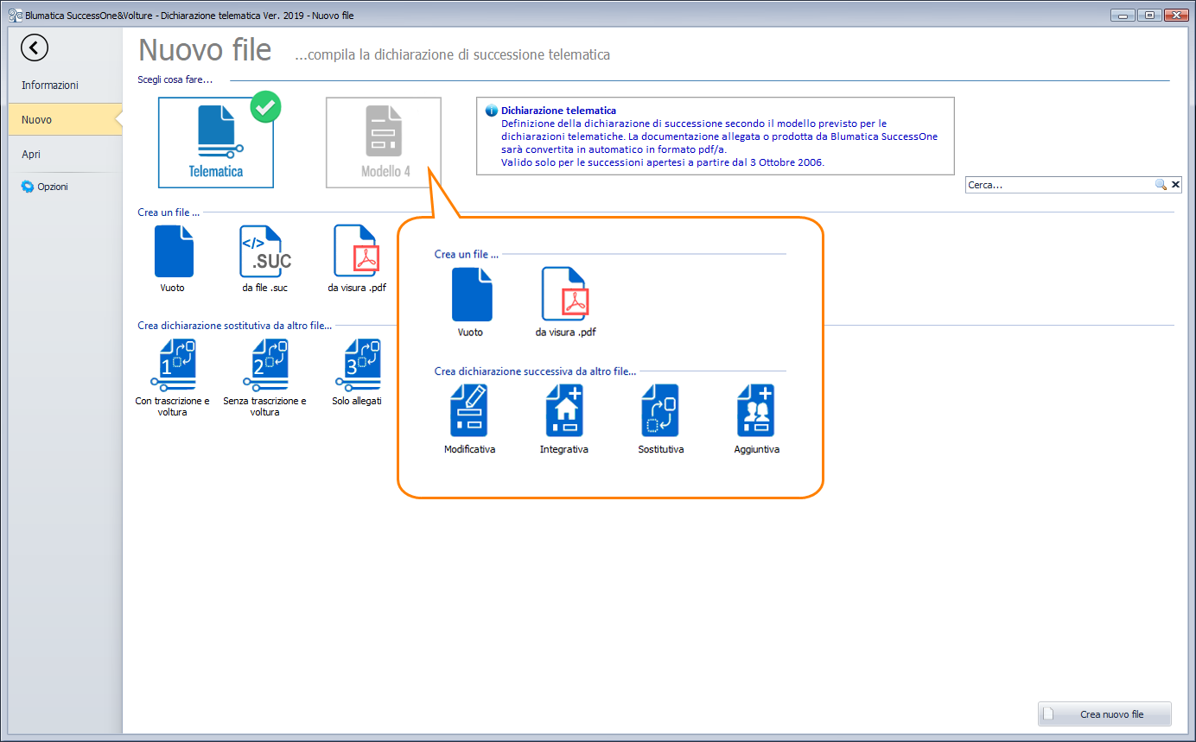
Task: Select the Modello 4 tile
Action: click(x=384, y=143)
